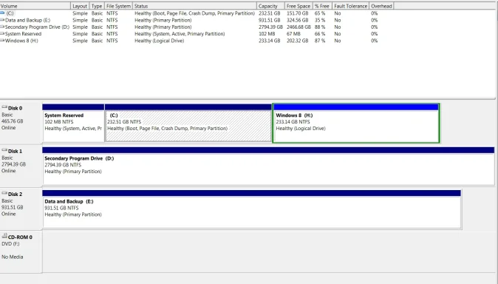Sort by the Capacity column header
This screenshot has width=498, height=284.
(270, 6)
